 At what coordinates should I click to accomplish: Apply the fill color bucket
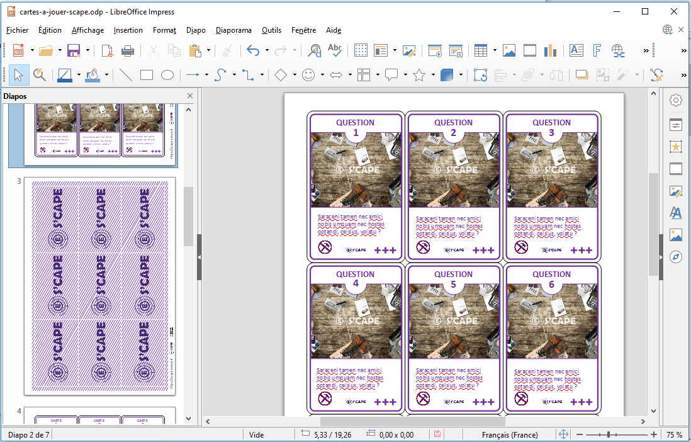click(93, 75)
